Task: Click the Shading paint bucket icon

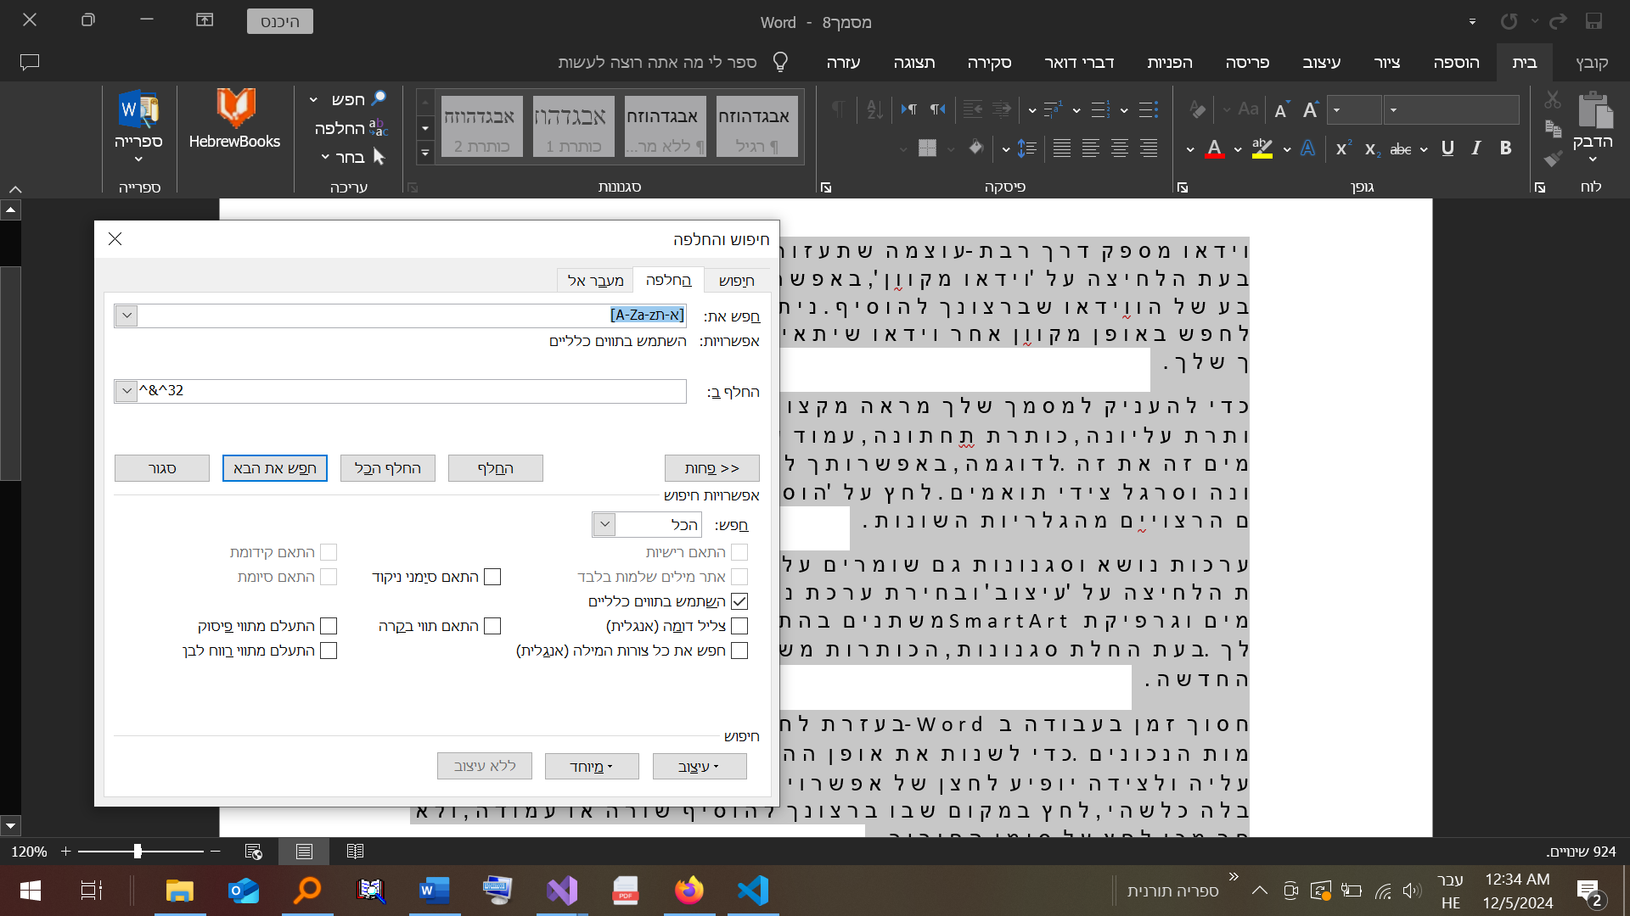Action: click(976, 148)
